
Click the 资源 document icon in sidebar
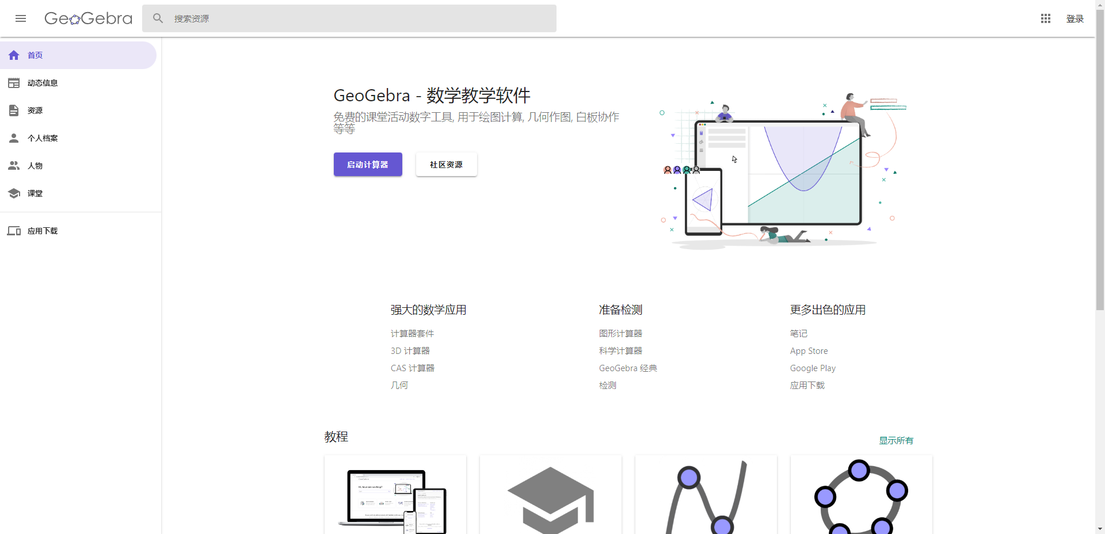tap(14, 110)
